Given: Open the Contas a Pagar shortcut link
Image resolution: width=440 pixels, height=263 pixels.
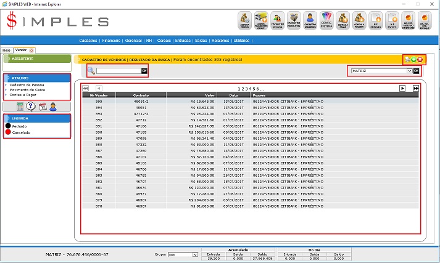Looking at the screenshot, I should click(x=22, y=95).
